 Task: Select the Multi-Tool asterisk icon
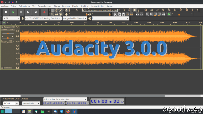[x=61, y=14]
